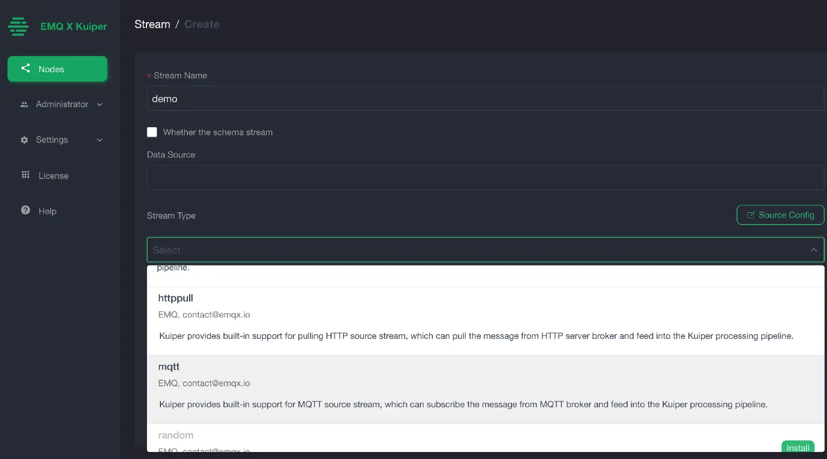Click the Nodes share icon
The image size is (827, 459).
[25, 68]
